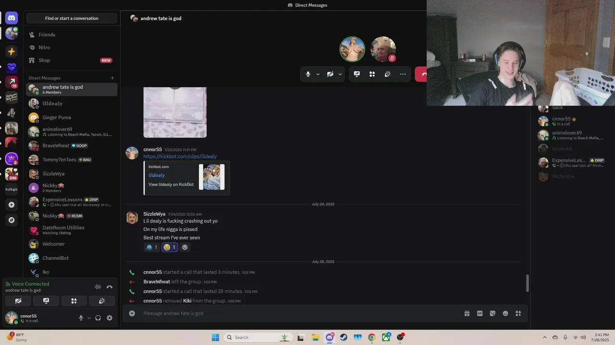This screenshot has height=345, width=615.
Task: Add reaction to SizzleWya's message
Action: 185,247
